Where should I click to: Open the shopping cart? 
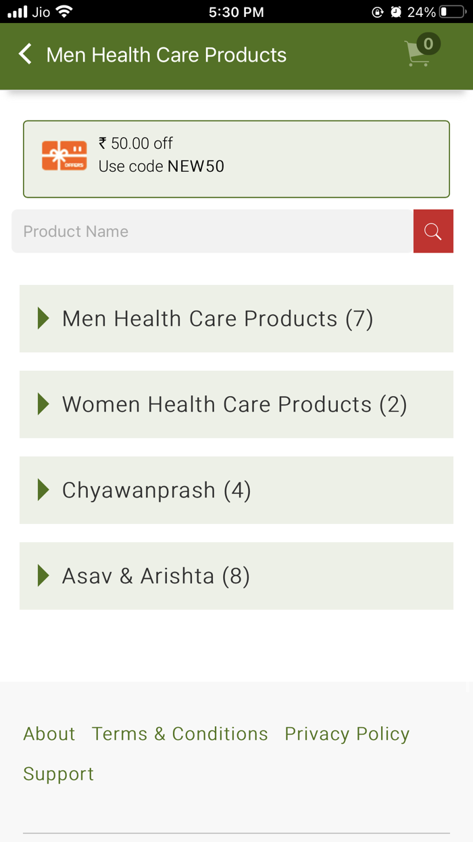pyautogui.click(x=420, y=54)
